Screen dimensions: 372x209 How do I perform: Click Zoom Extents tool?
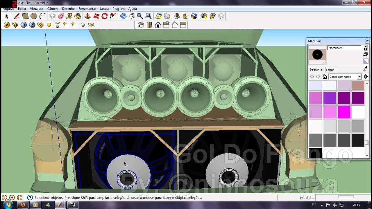(x=149, y=16)
